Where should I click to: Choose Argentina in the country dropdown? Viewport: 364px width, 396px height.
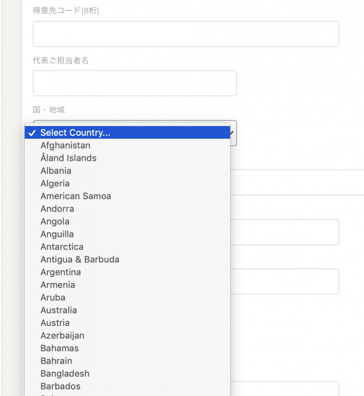coord(60,272)
